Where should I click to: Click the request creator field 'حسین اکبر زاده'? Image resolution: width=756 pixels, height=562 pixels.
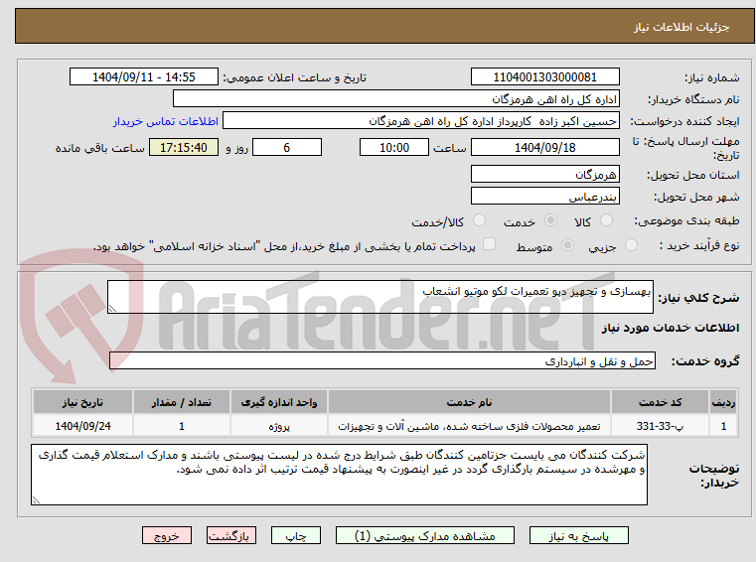click(x=421, y=120)
